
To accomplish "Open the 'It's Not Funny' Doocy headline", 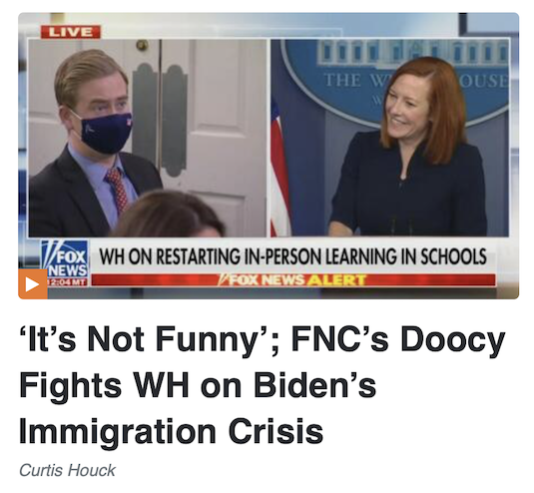I will coord(263,385).
